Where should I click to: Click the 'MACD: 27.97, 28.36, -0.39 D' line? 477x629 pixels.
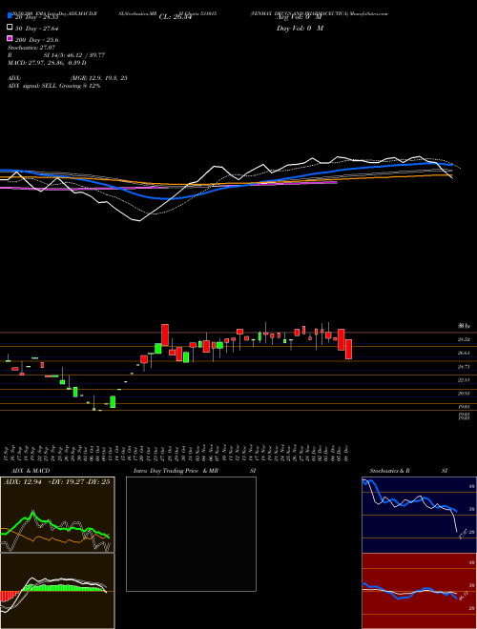(x=47, y=63)
